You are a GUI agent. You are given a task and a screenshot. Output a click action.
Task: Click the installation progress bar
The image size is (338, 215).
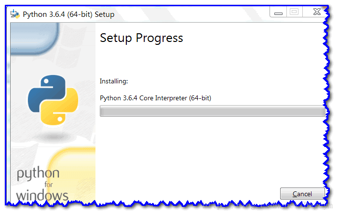tap(212, 112)
